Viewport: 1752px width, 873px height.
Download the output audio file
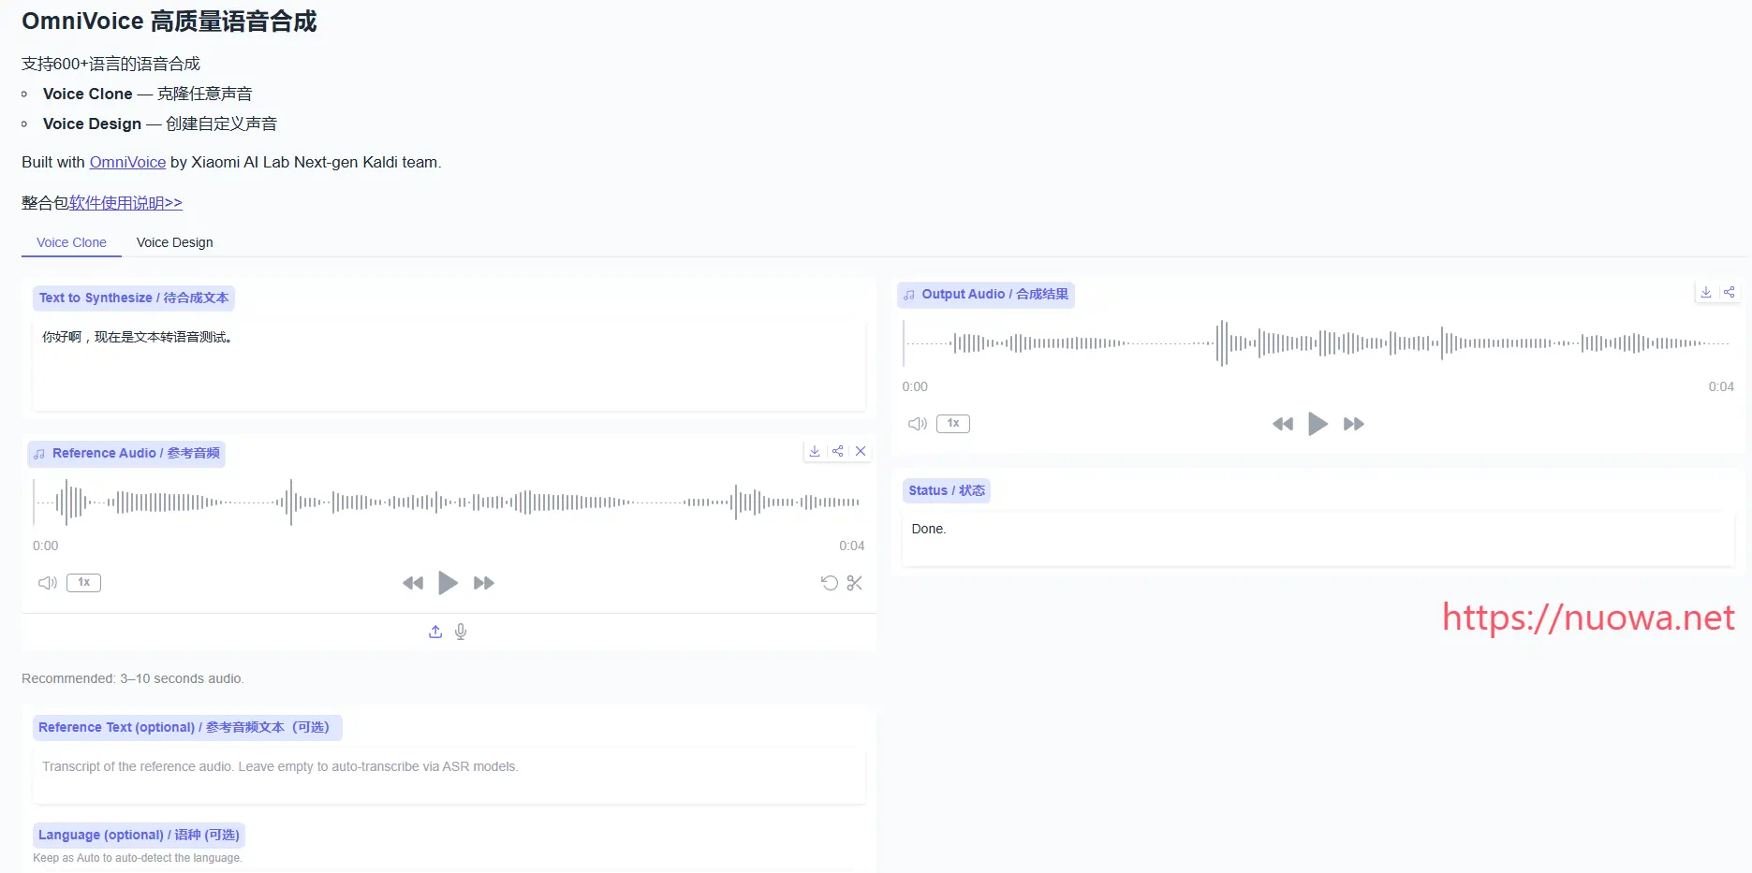(1706, 292)
